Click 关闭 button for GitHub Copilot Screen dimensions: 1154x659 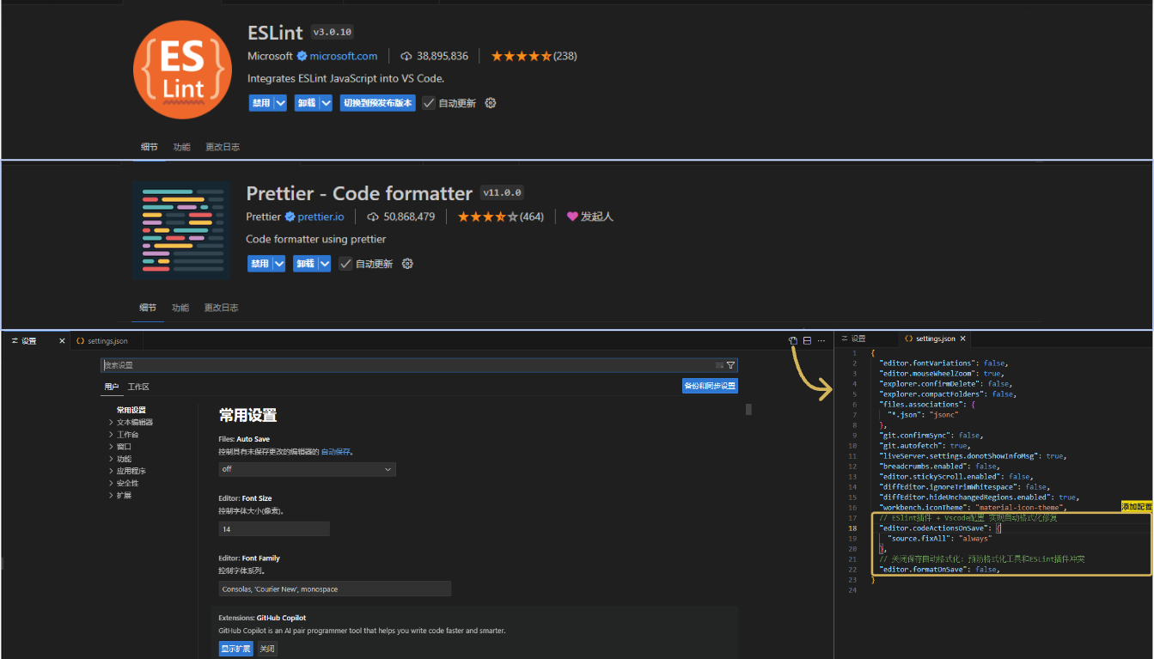click(267, 649)
